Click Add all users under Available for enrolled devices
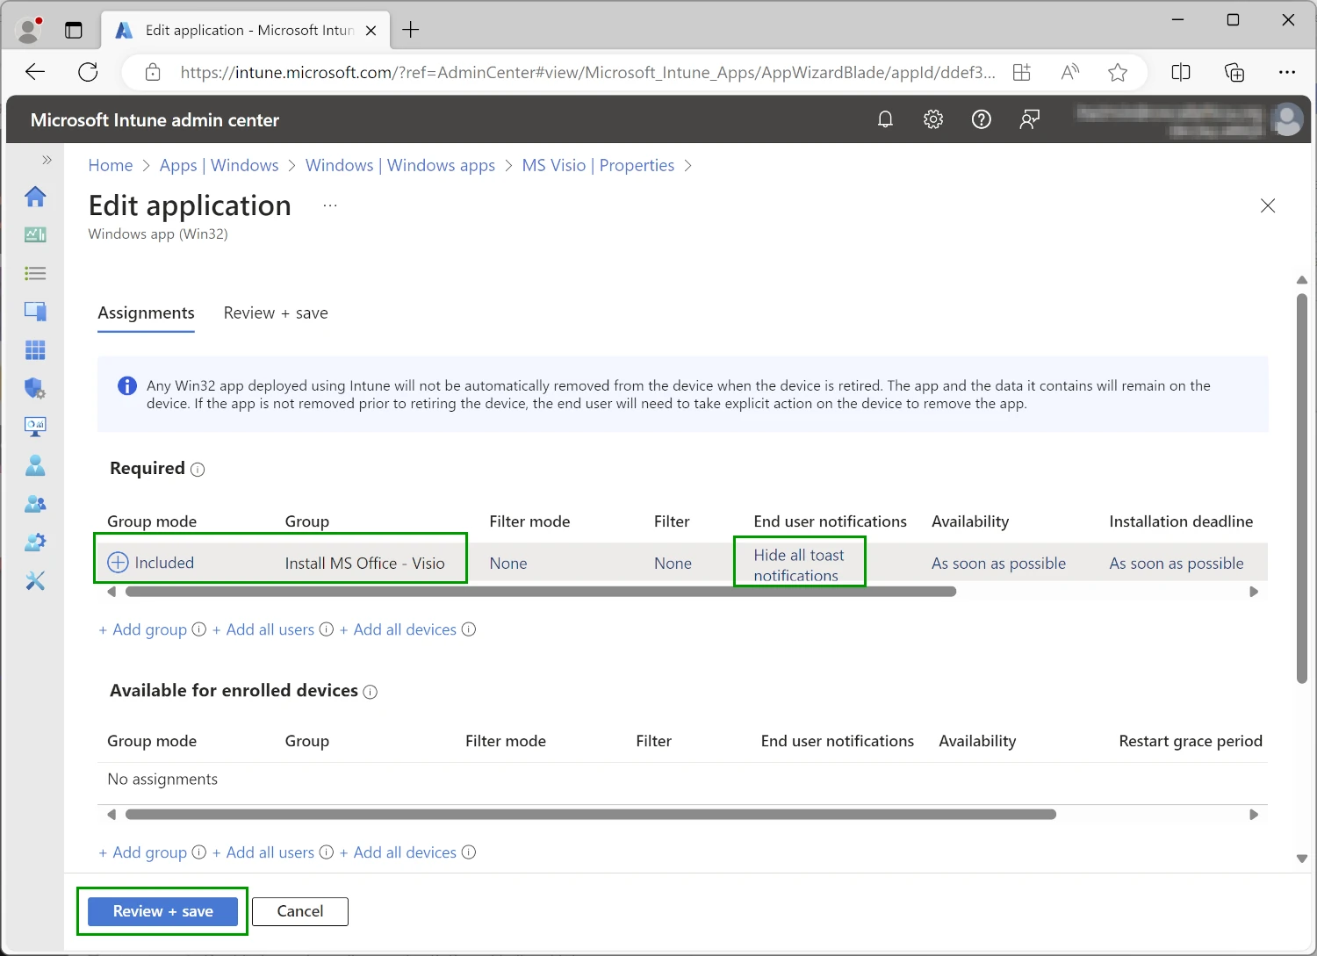The width and height of the screenshot is (1317, 956). (263, 852)
